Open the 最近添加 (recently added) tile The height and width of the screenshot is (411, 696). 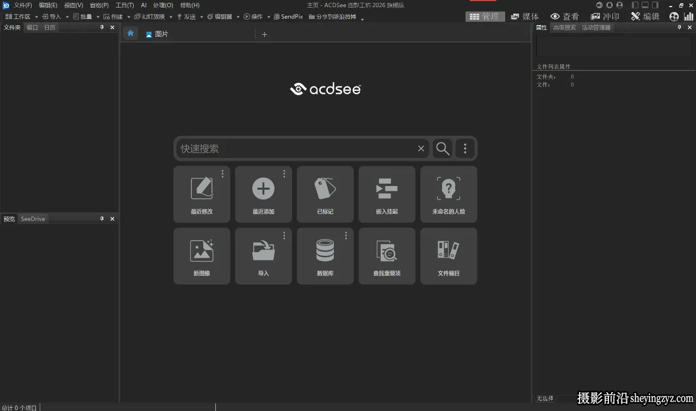[263, 194]
